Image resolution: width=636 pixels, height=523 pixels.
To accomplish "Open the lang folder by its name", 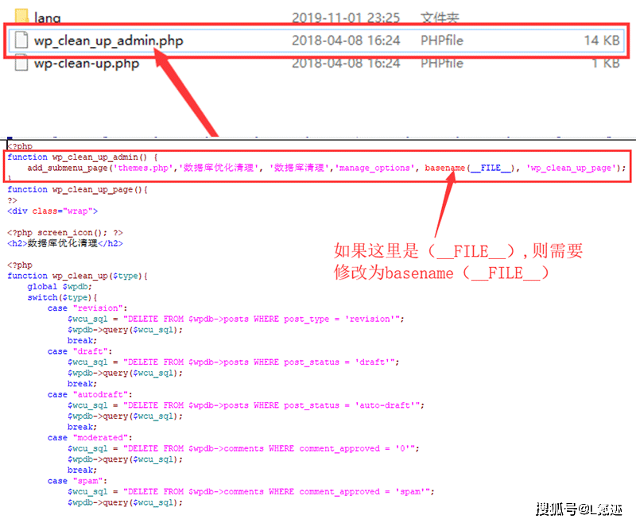I will pos(47,17).
